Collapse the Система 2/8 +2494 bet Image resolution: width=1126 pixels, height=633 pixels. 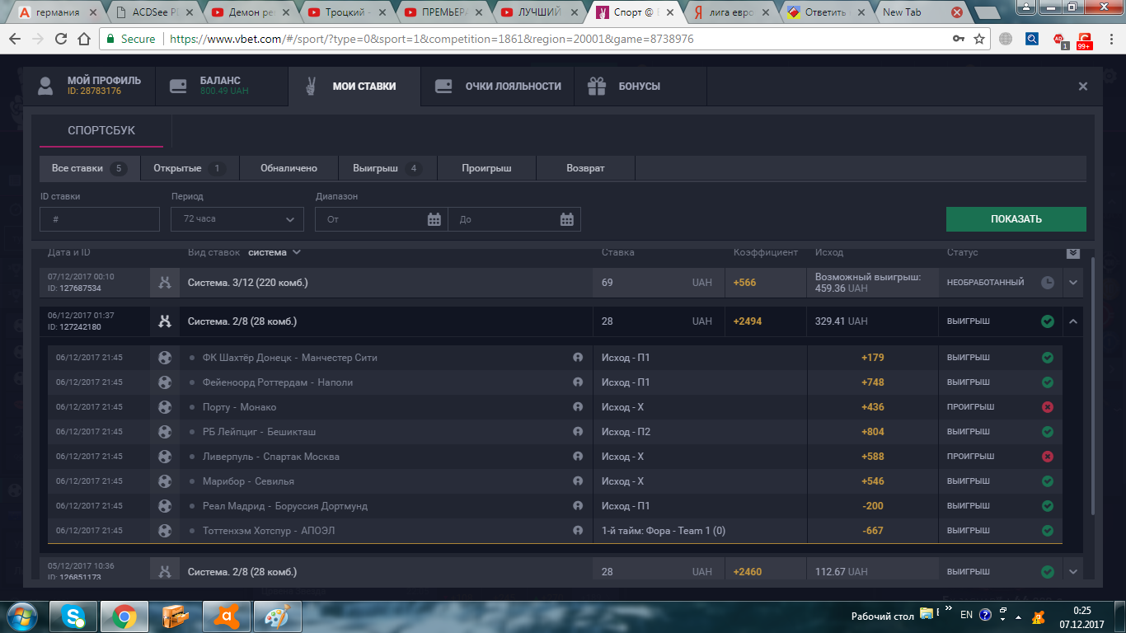pyautogui.click(x=1072, y=321)
